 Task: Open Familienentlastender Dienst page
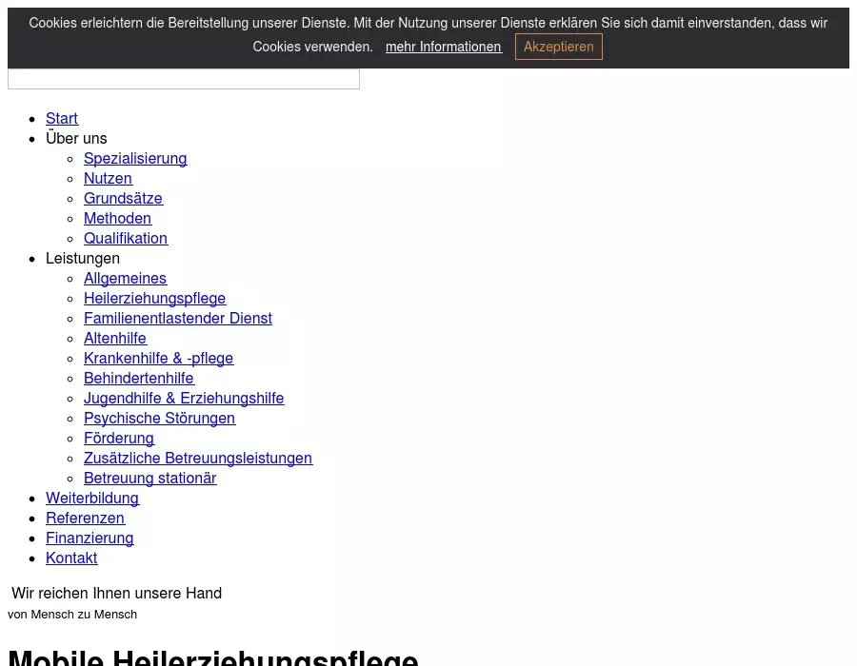[x=178, y=318]
